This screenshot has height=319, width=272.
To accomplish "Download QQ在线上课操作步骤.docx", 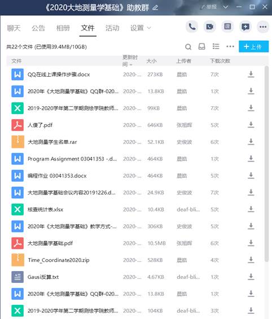I will (x=251, y=75).
